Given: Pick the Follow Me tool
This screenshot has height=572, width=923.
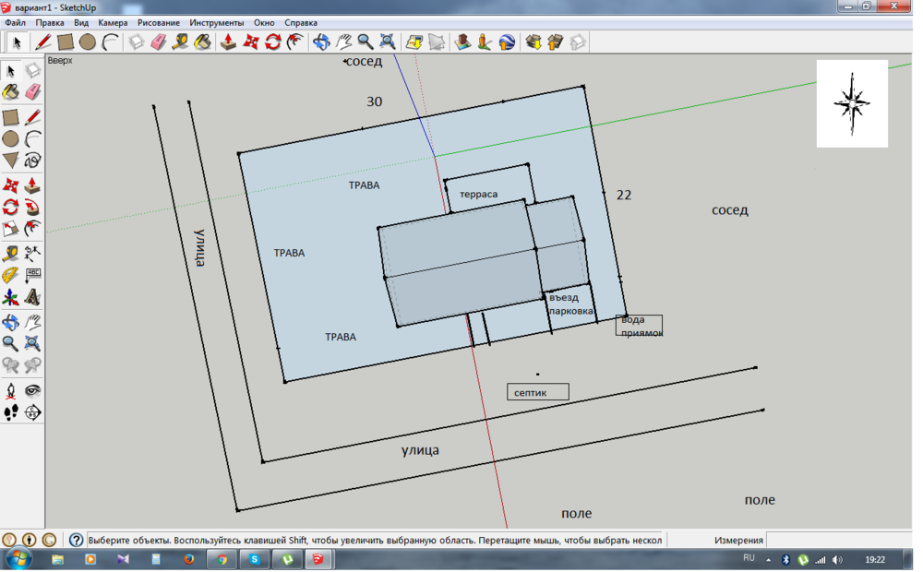Looking at the screenshot, I should pos(32,207).
